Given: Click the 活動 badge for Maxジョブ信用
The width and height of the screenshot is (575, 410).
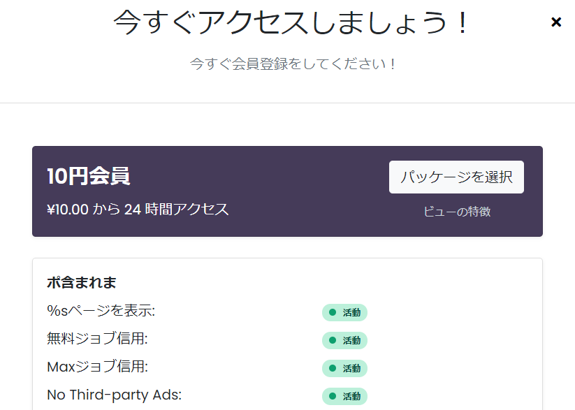Looking at the screenshot, I should tap(344, 368).
